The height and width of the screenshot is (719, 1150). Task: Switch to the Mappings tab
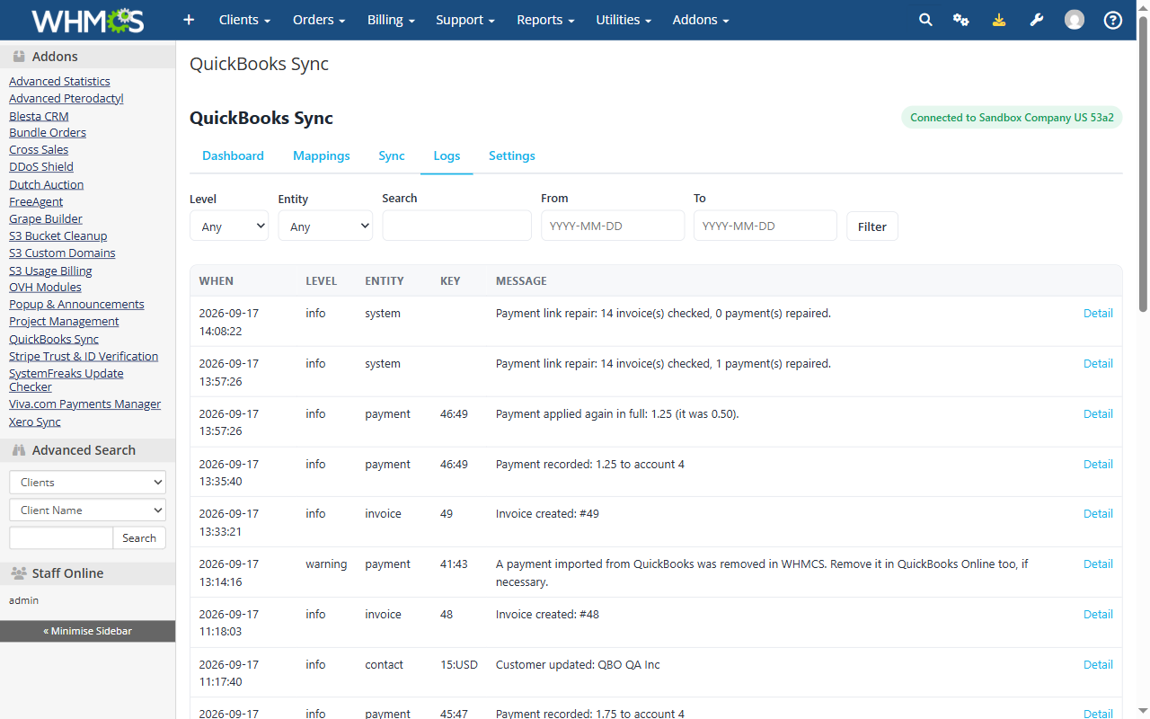tap(322, 155)
